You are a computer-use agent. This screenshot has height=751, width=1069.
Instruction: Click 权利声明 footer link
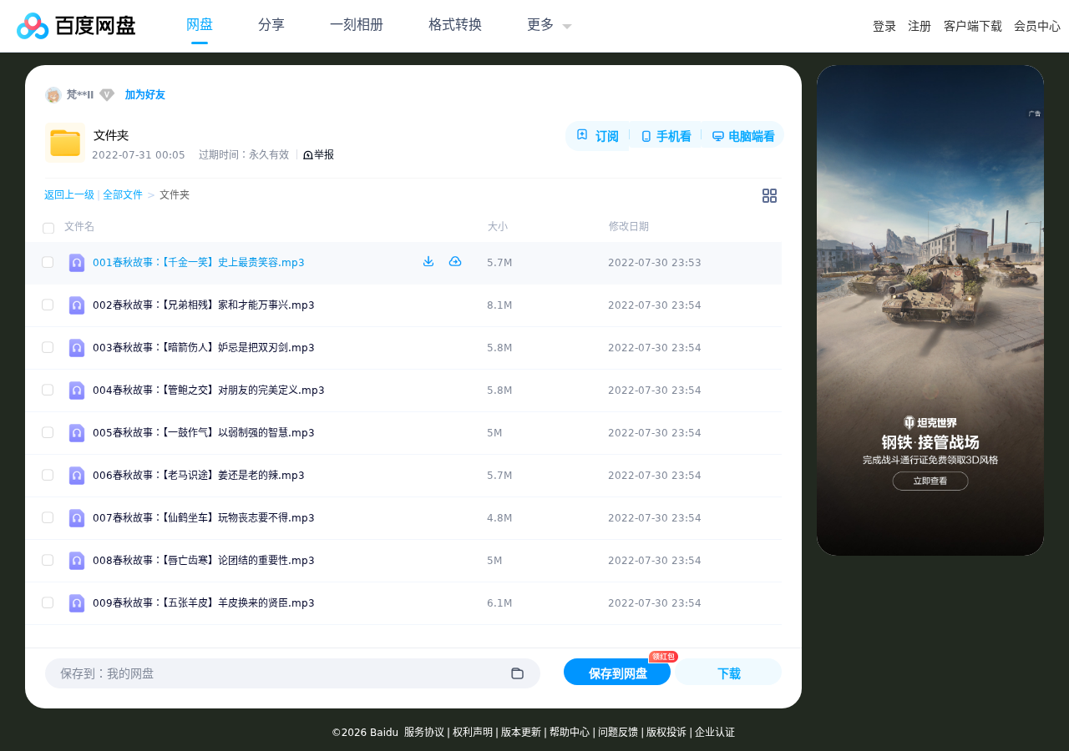point(473,733)
